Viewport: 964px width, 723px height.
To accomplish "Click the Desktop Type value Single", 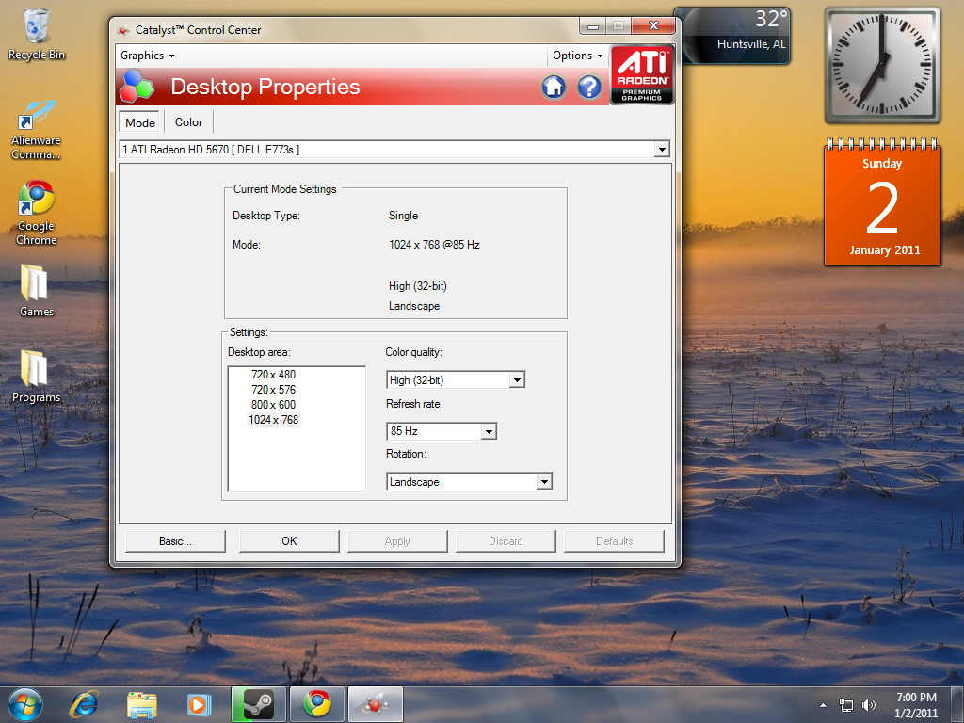I will [403, 216].
